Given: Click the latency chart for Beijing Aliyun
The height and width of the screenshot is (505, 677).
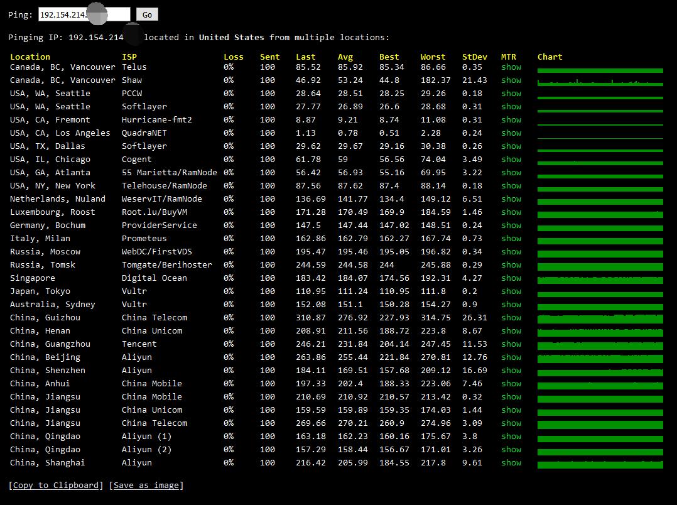Looking at the screenshot, I should tap(600, 359).
